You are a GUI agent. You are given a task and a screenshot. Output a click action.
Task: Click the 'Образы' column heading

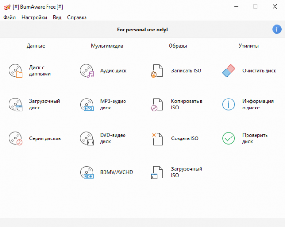[x=178, y=46]
